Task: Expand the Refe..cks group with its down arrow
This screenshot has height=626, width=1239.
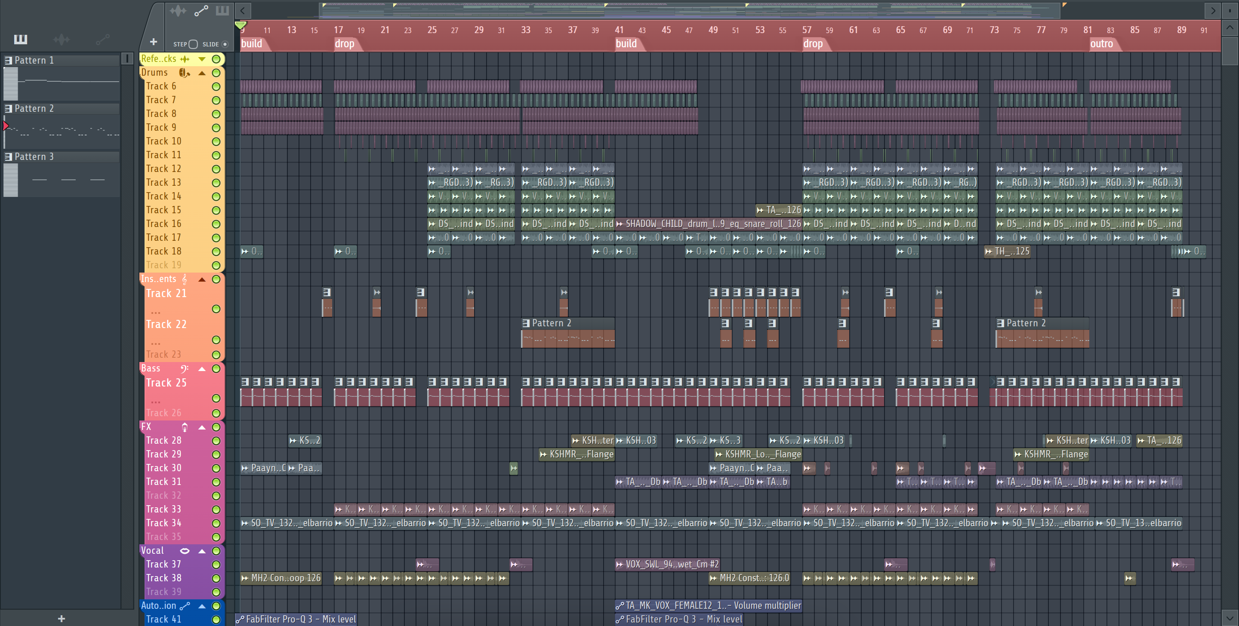Action: [x=202, y=59]
